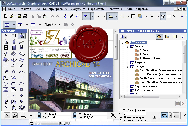This screenshot has width=188, height=126.
Task: Open the 3D window dropdown arrow
Action: coord(27,25)
